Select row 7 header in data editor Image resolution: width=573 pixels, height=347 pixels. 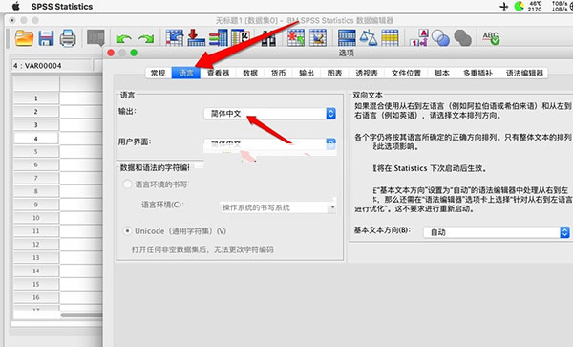click(36, 178)
